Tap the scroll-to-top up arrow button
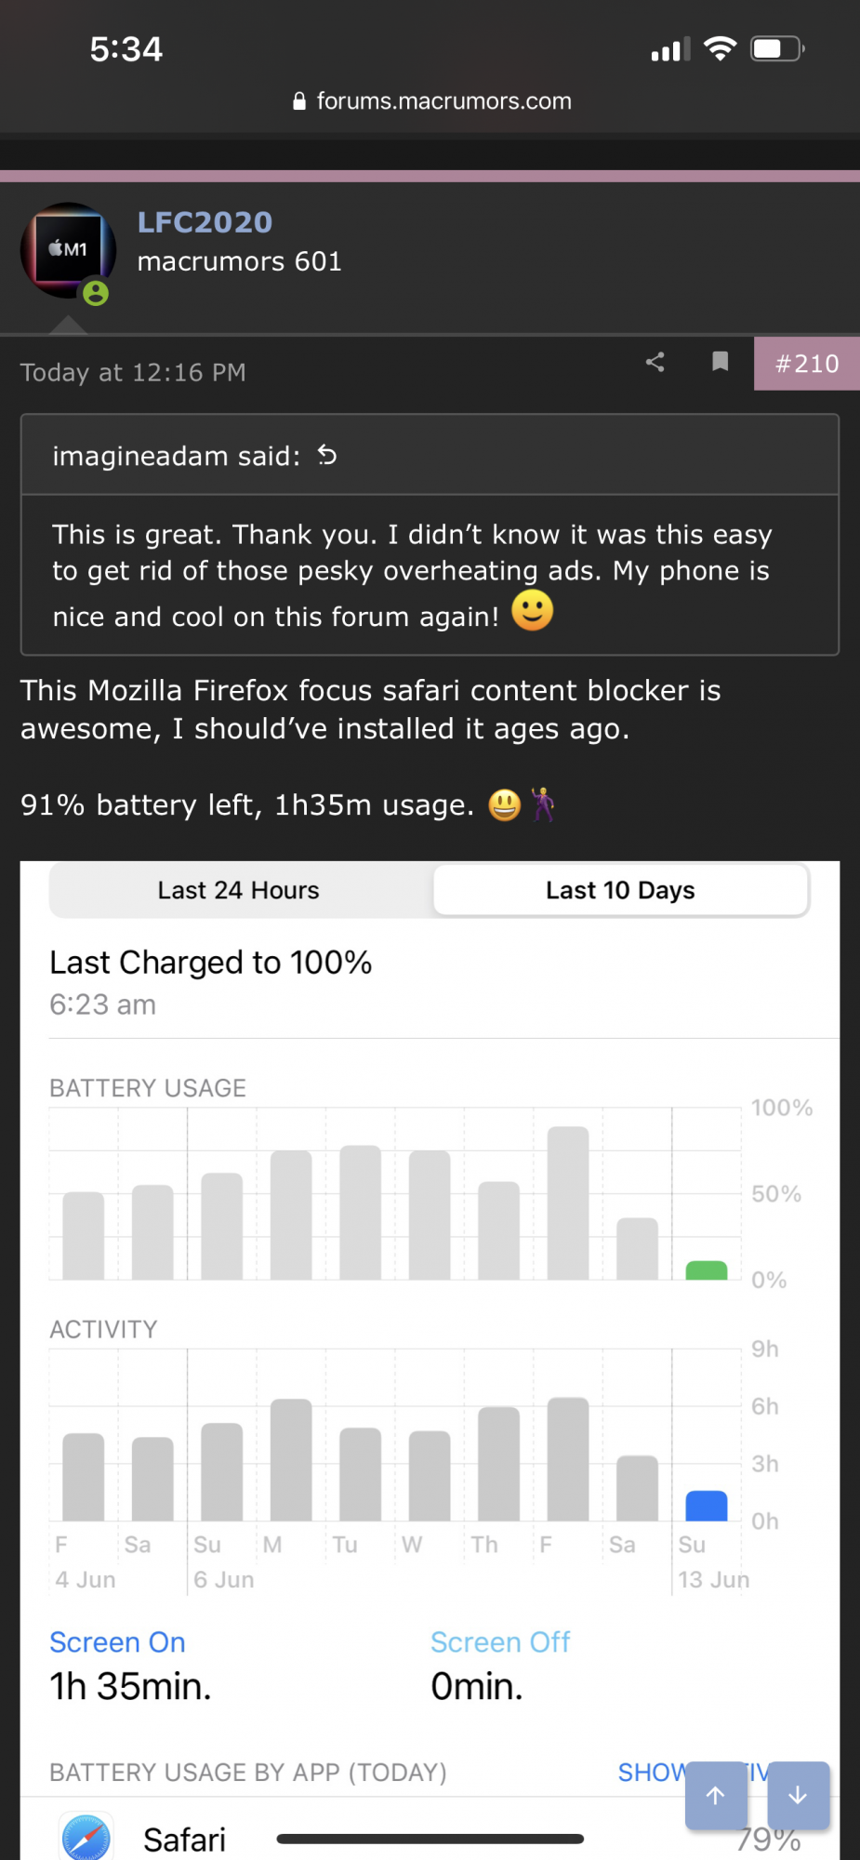 [x=716, y=1796]
